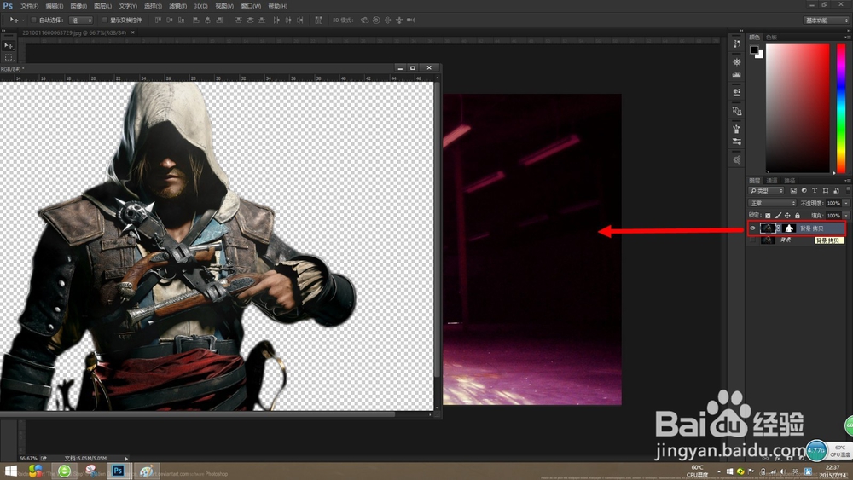Click the align right edges icon
Image resolution: width=853 pixels, height=480 pixels.
coord(219,20)
